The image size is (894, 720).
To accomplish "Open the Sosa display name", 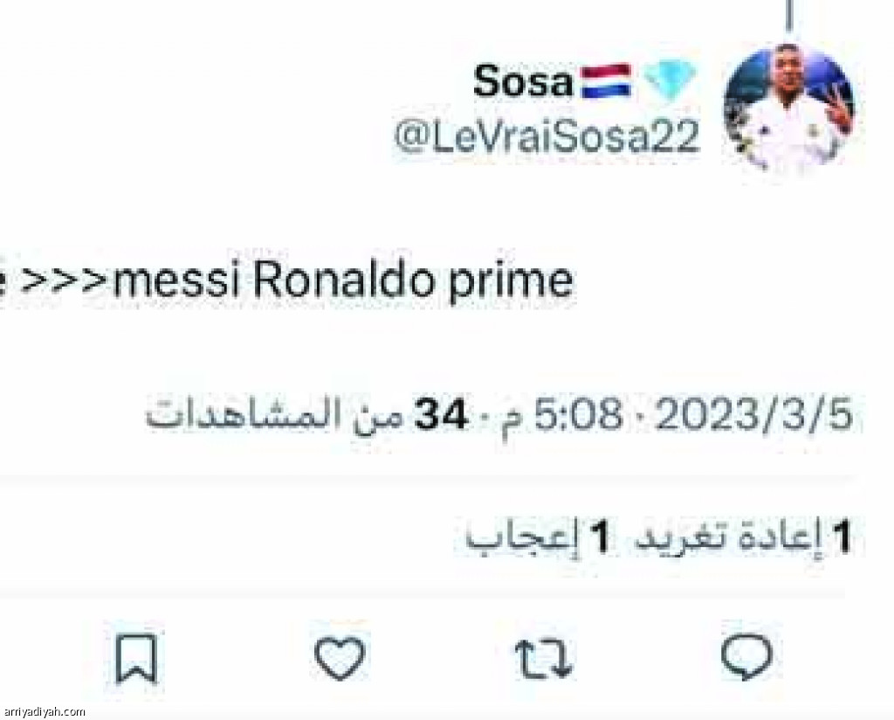I will [x=523, y=81].
